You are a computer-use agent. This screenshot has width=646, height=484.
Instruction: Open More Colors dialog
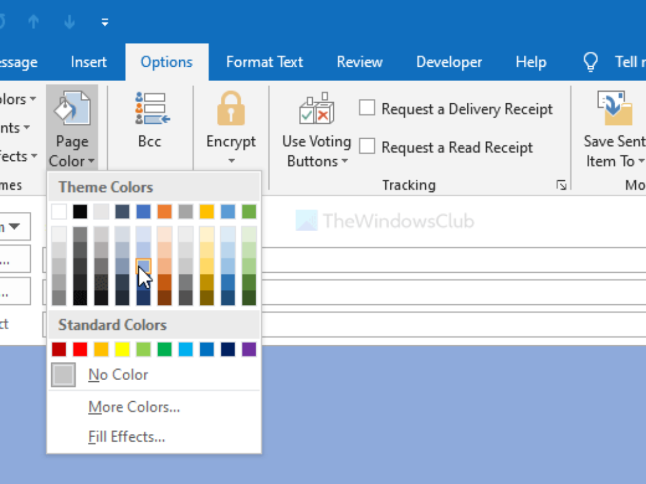(x=134, y=407)
